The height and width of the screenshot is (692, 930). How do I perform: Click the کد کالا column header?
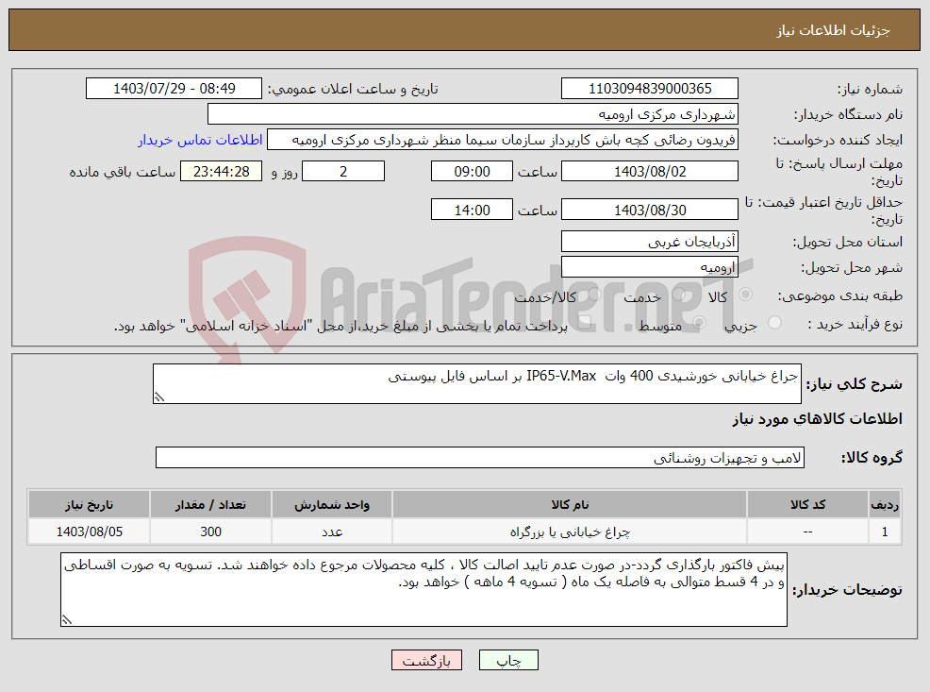[x=807, y=504]
